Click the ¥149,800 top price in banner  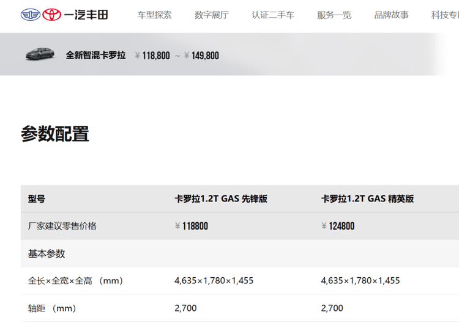(201, 56)
